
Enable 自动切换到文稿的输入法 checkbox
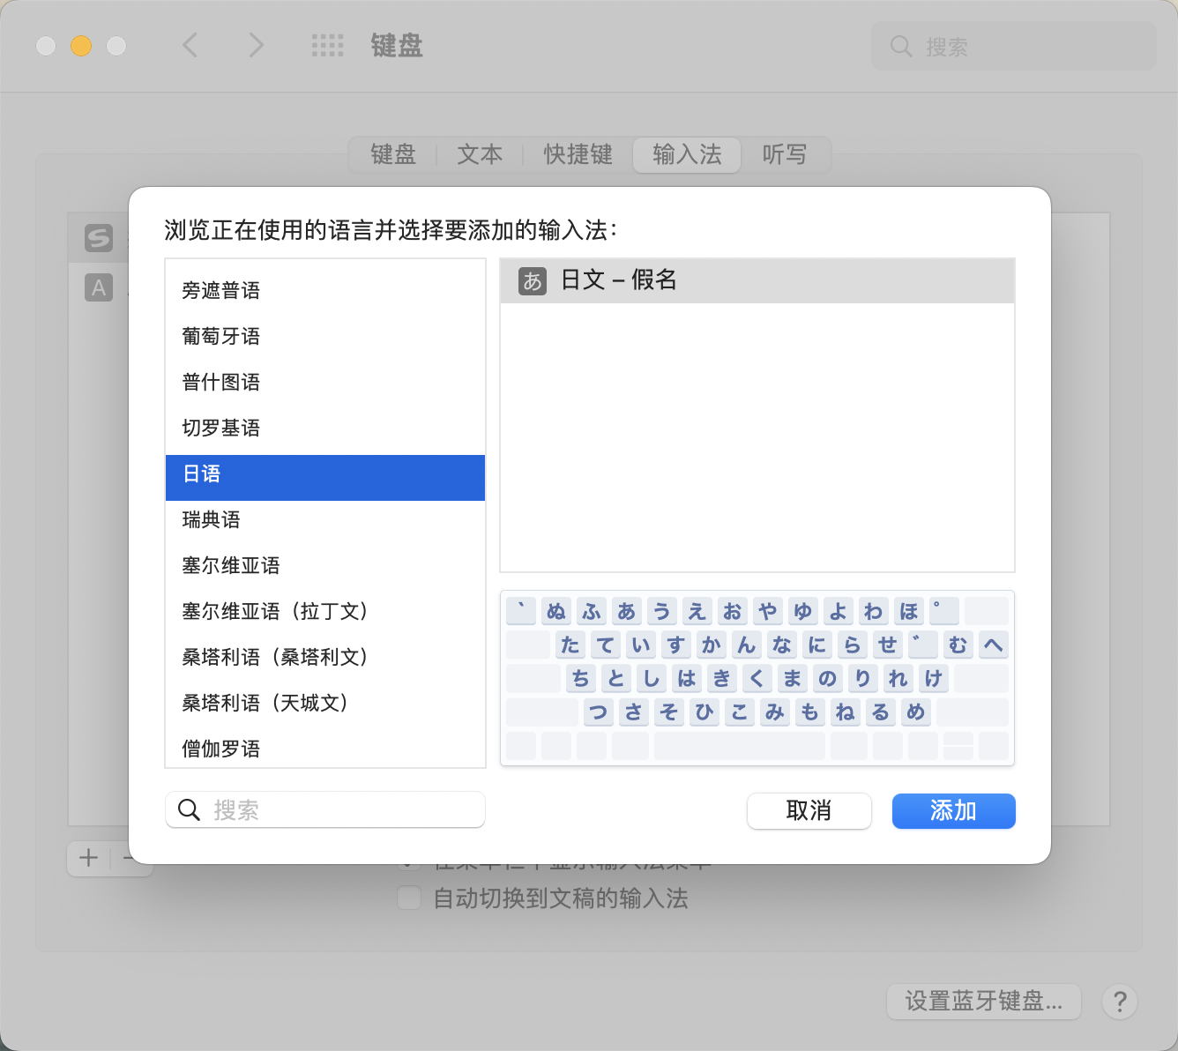click(409, 898)
